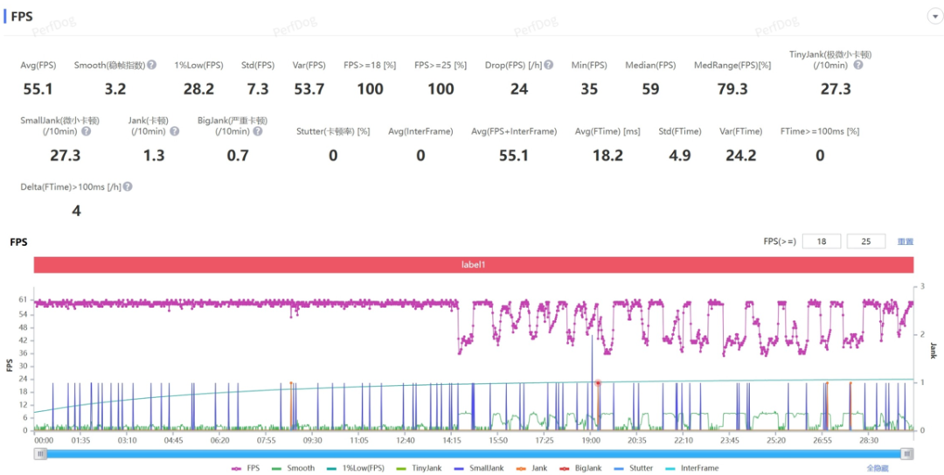The width and height of the screenshot is (944, 475).
Task: Click 1%Low(FPS) value 28.2
Action: 198,89
